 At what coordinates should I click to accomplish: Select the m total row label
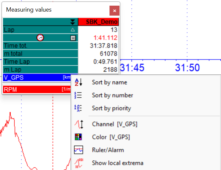[x=13, y=54]
